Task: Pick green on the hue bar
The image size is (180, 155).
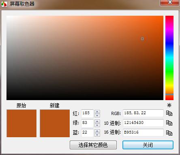Action: coord(169,71)
